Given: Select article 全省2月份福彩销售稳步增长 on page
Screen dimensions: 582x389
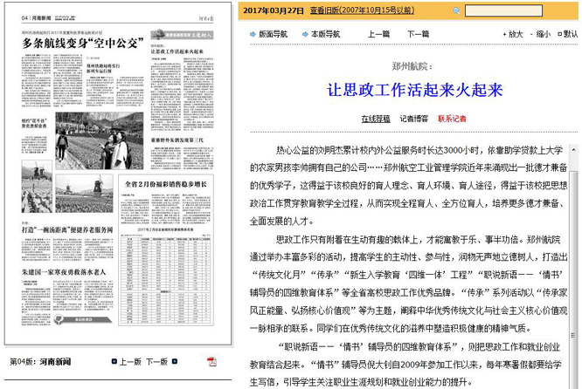Looking at the screenshot, I should [x=166, y=184].
